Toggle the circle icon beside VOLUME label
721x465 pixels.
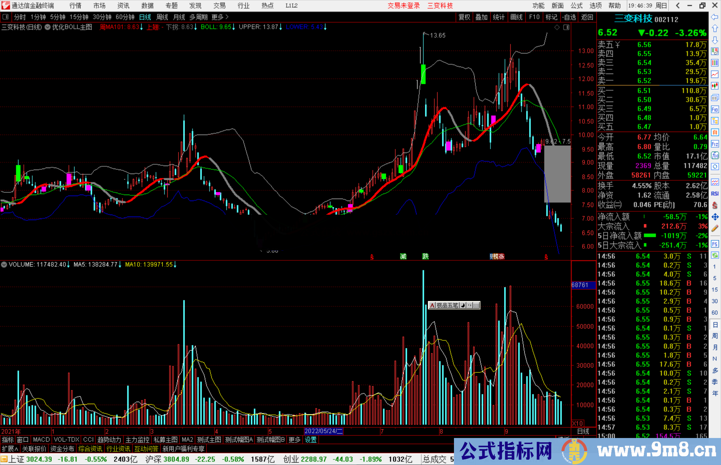tap(4, 265)
